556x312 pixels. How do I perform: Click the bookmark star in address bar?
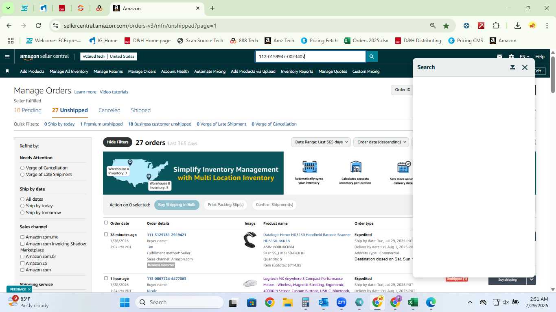click(446, 26)
